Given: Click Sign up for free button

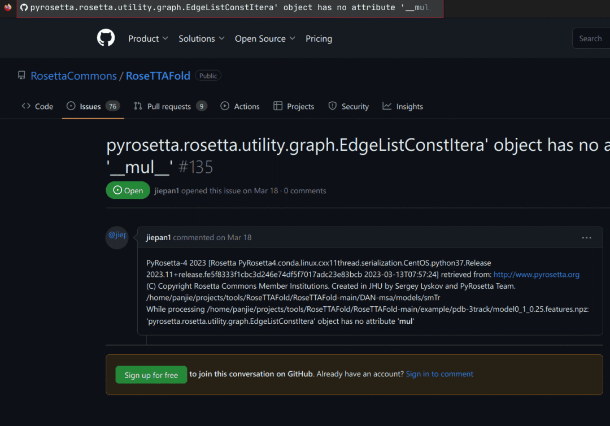Looking at the screenshot, I should click(x=151, y=375).
